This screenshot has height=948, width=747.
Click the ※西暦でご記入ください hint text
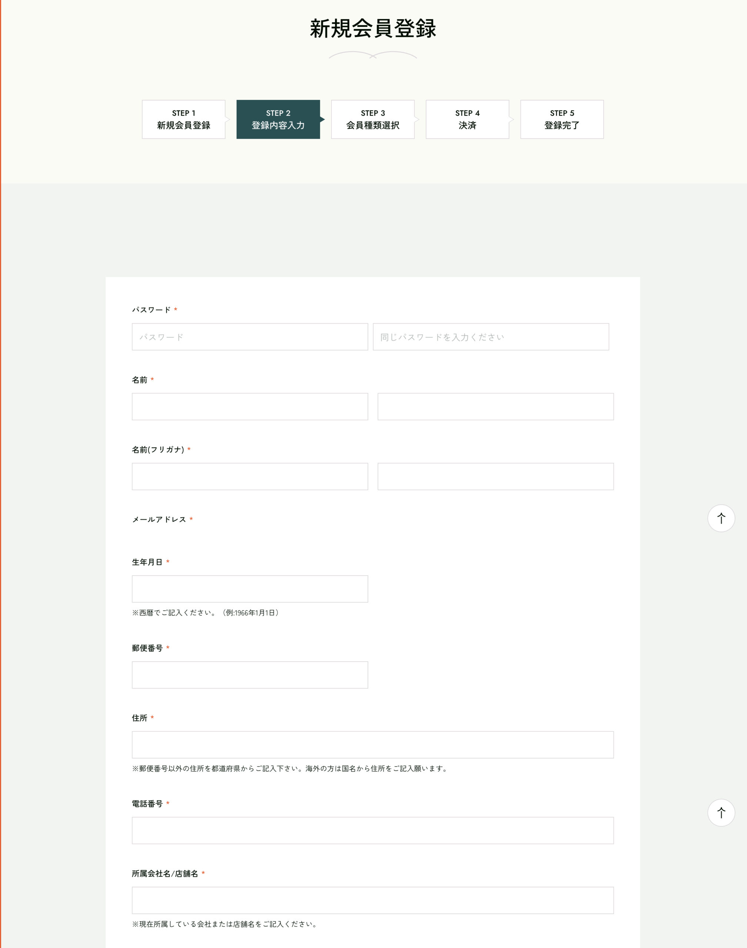pyautogui.click(x=206, y=612)
